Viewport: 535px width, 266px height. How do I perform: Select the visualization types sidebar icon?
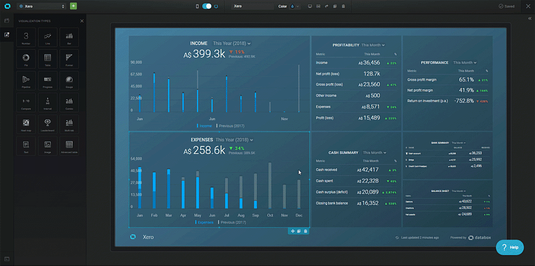7,35
